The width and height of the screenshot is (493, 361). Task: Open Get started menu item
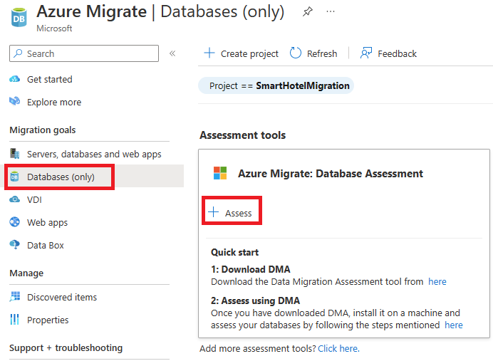pyautogui.click(x=50, y=79)
